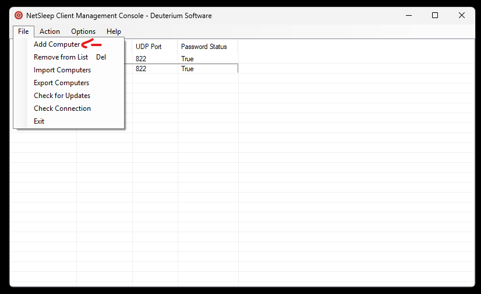Choose Import Computers option
Screen dimensions: 481x294
point(69,70)
